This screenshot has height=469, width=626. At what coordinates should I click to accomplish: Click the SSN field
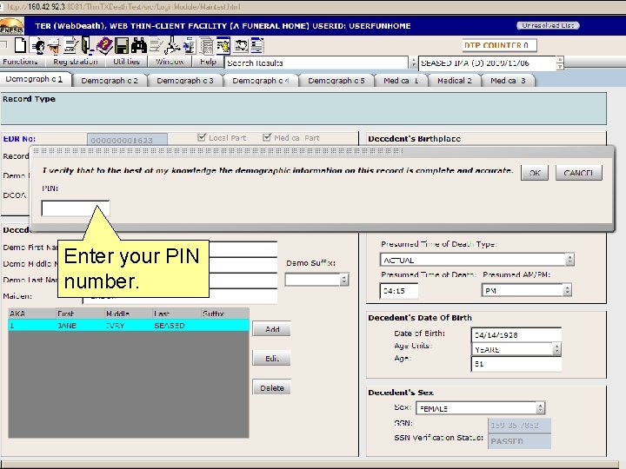pos(519,426)
